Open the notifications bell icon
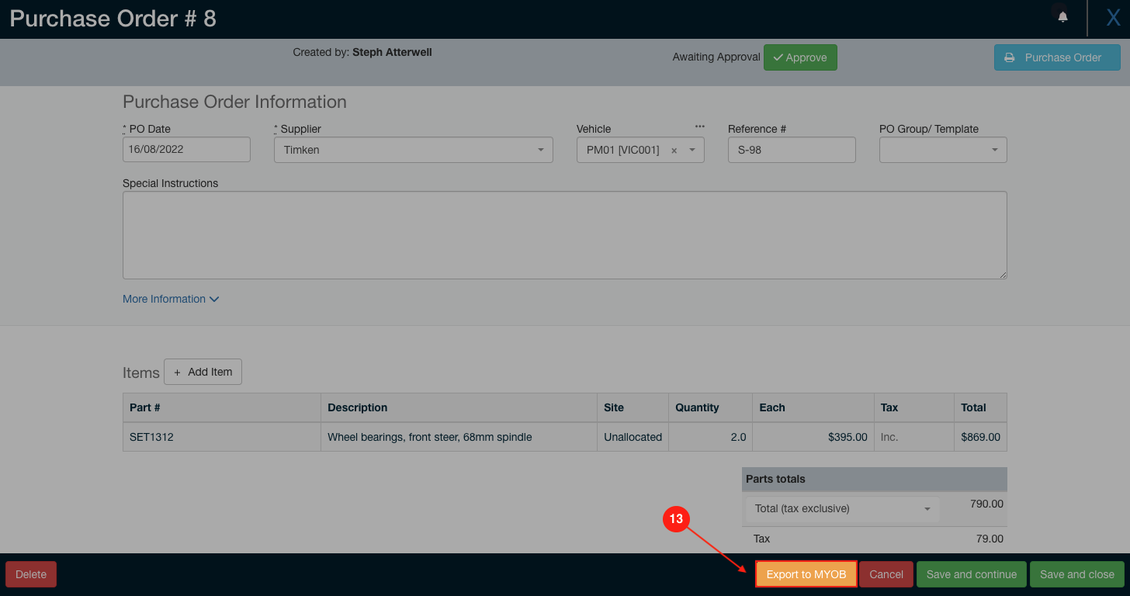The image size is (1130, 596). click(x=1062, y=17)
